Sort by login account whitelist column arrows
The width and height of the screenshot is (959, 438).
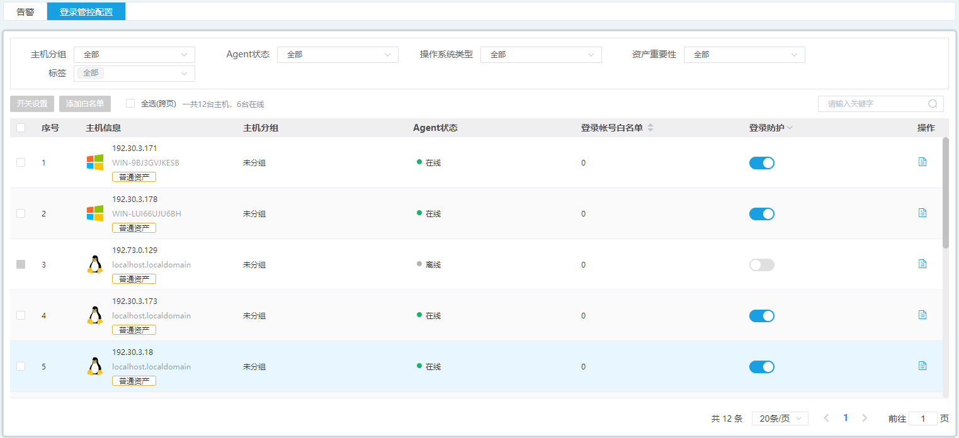click(x=650, y=128)
